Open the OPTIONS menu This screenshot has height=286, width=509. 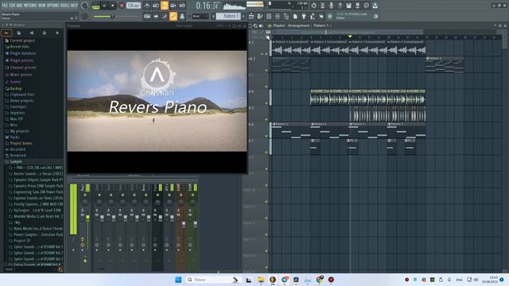pyautogui.click(x=53, y=6)
